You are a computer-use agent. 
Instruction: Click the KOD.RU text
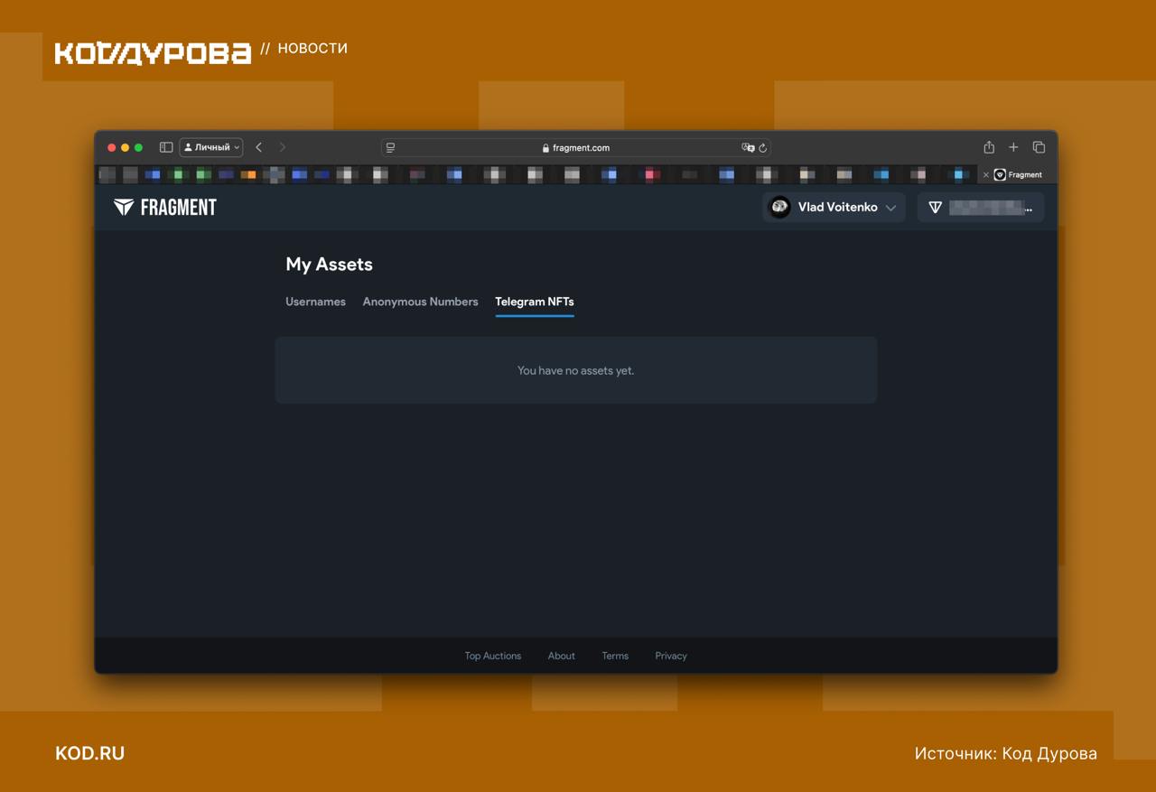tap(89, 753)
